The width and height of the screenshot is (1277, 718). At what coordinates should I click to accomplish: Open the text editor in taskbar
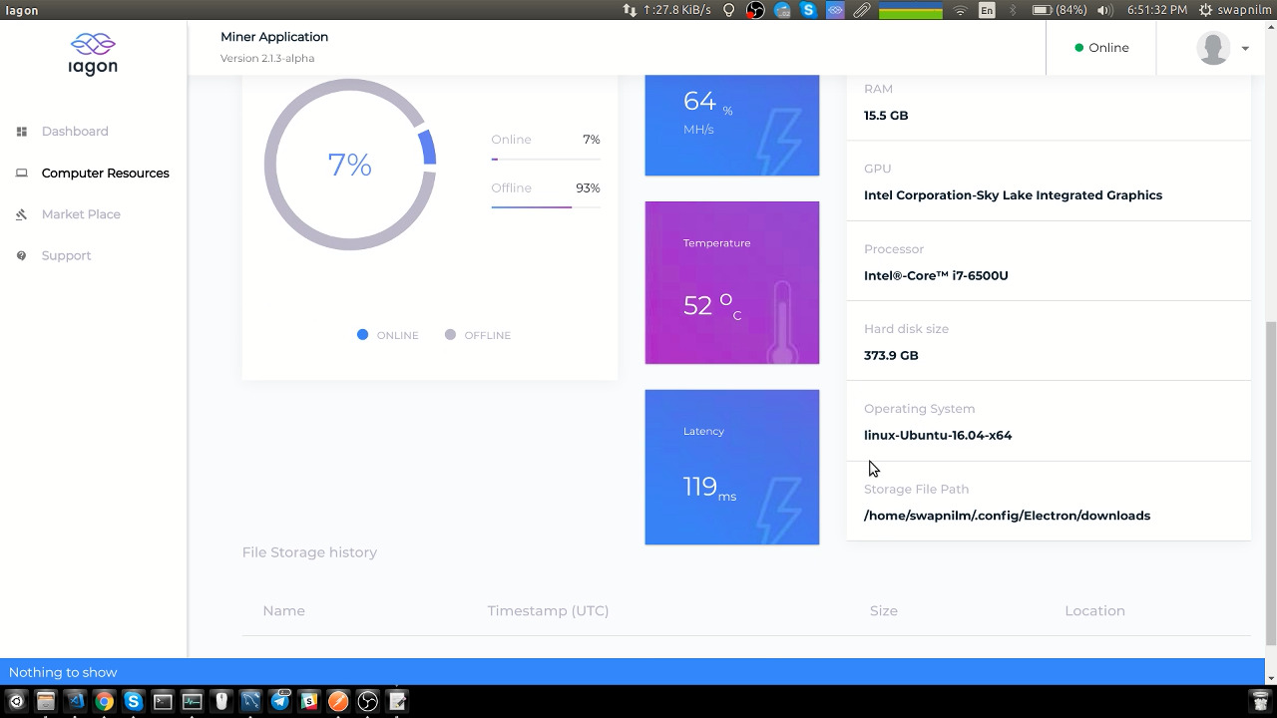[x=397, y=701]
